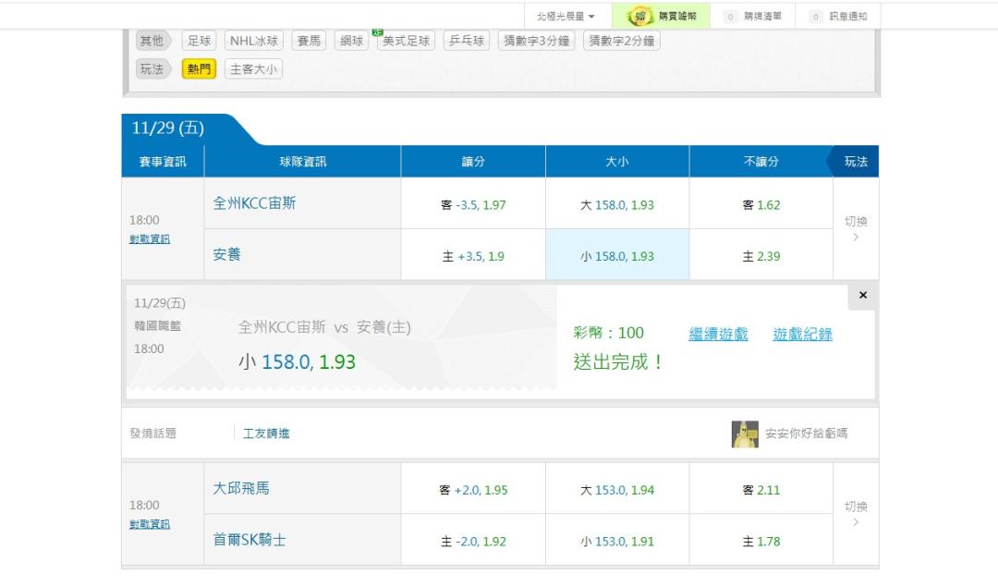The height and width of the screenshot is (586, 998).
Task: Pick 客 2.11 moneyline odds
Action: (x=761, y=490)
